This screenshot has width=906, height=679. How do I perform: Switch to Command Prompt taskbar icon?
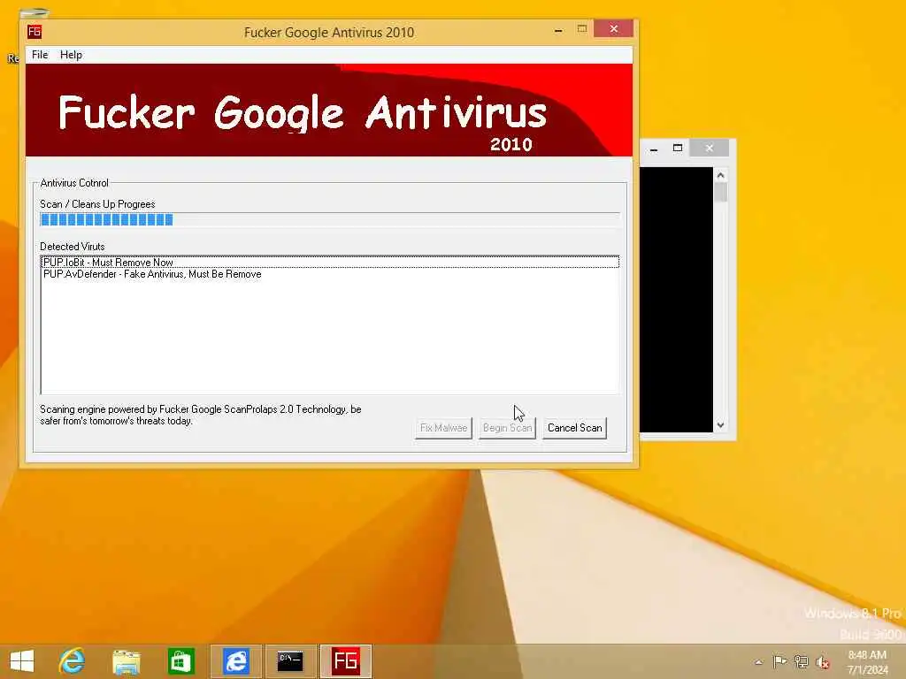[290, 661]
